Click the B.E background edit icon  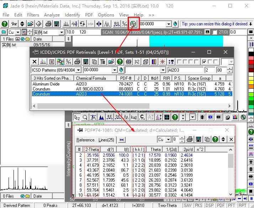click(110, 117)
